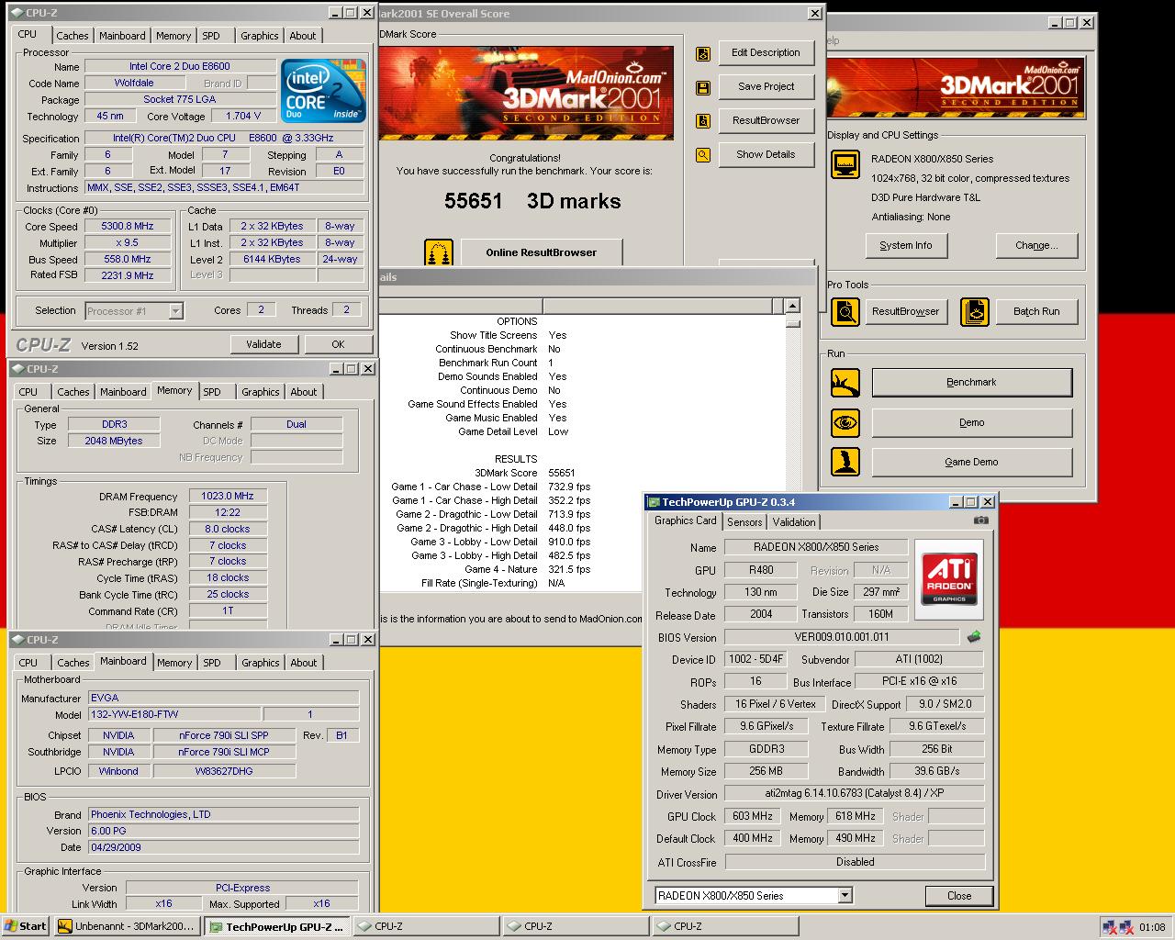Click the Validate button in CPU-Z
The image size is (1175, 940).
pos(263,344)
